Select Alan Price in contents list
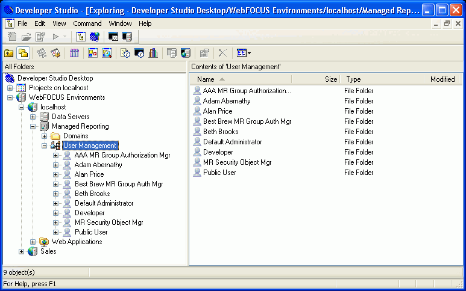The width and height of the screenshot is (466, 291). [x=218, y=111]
